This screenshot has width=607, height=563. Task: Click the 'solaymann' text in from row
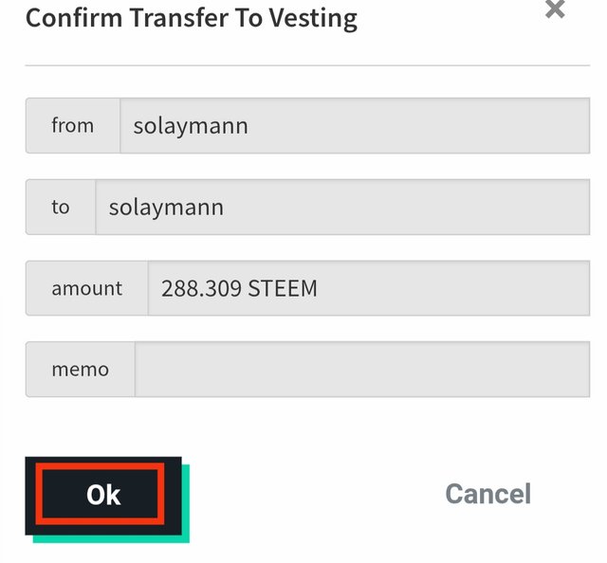pos(191,125)
